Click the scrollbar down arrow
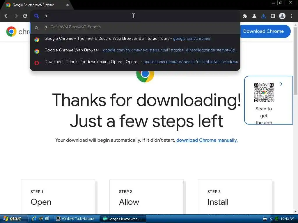 click(295, 212)
